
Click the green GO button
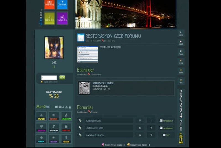(x=62, y=77)
